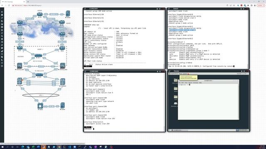Focus the Switch terminal title bar
The image size is (266, 149).
(x=208, y=9)
